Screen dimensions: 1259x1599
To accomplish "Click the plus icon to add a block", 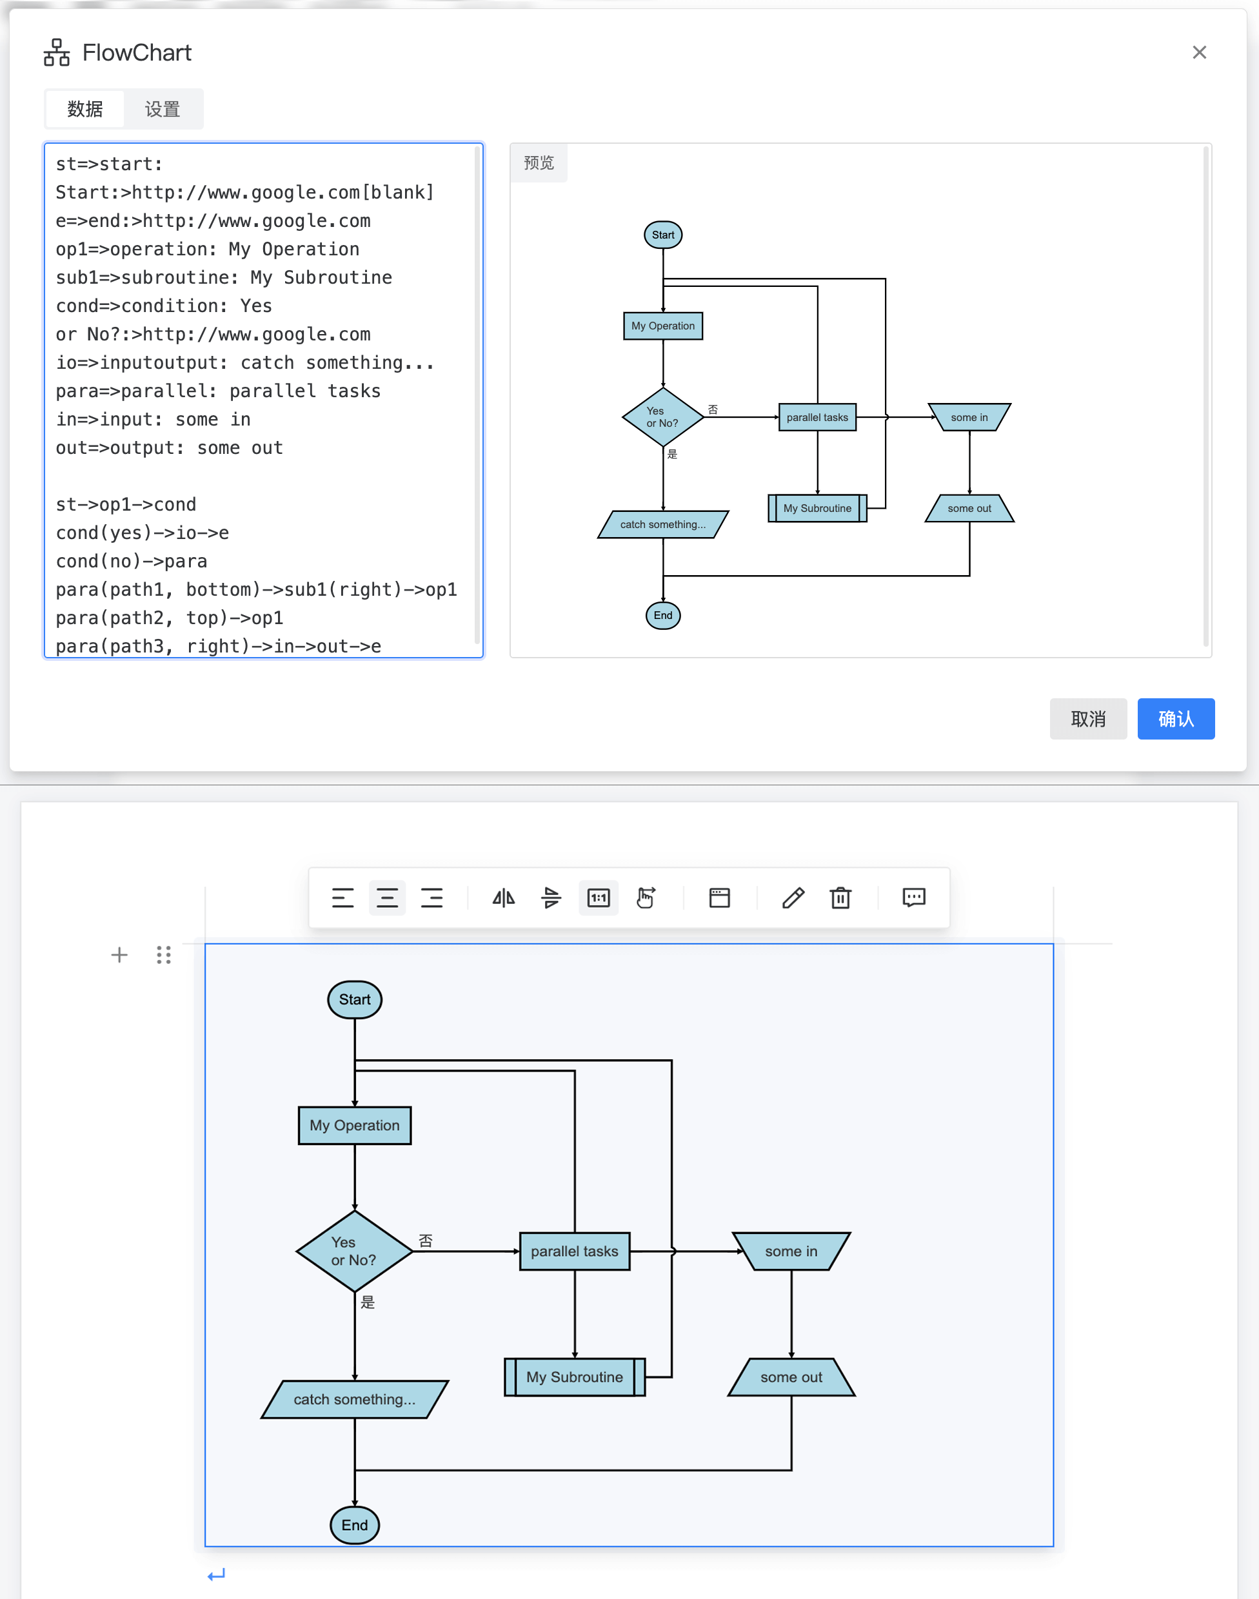I will coord(119,955).
